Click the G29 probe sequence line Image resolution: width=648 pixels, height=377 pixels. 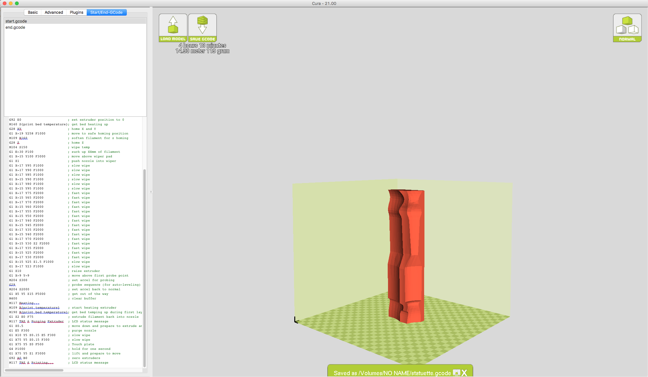(12, 285)
